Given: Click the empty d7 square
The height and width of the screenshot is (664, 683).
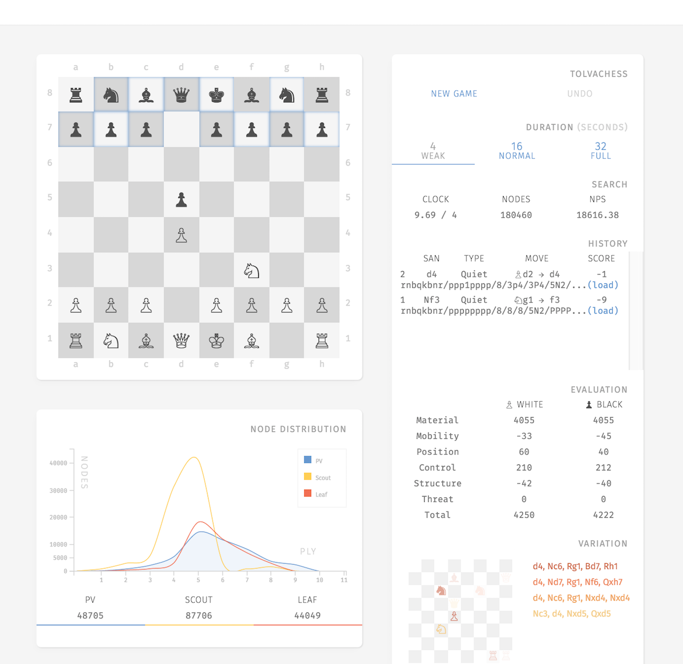Looking at the screenshot, I should point(181,130).
